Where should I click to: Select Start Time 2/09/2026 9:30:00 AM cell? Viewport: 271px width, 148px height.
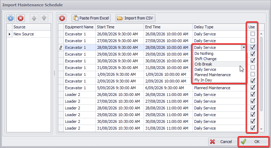coord(120,81)
